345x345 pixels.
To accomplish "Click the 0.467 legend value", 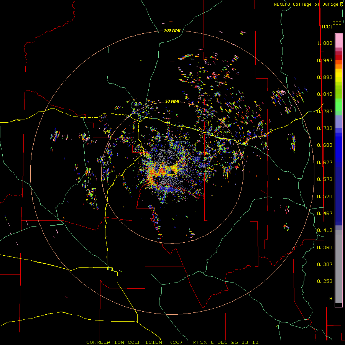I will (325, 214).
